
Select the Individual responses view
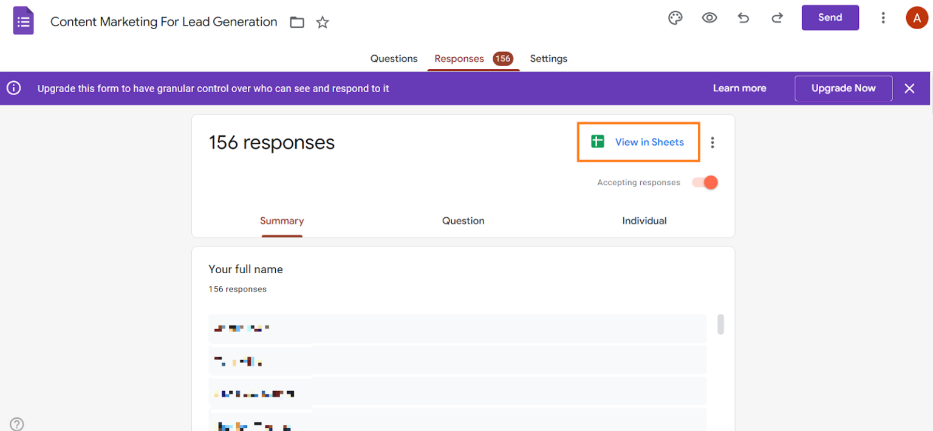[x=644, y=221]
